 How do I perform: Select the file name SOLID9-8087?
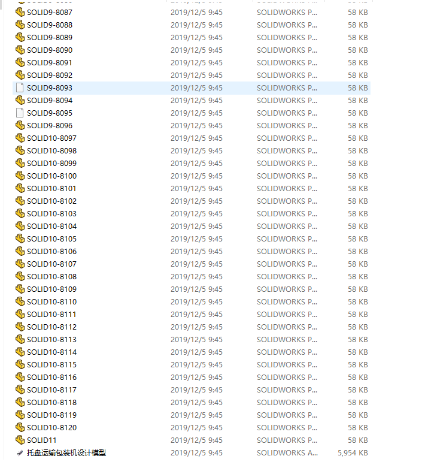click(x=50, y=13)
